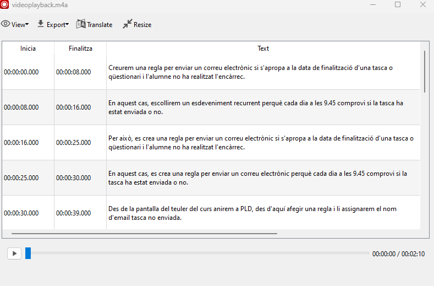Open the View dropdown arrow

tap(27, 25)
